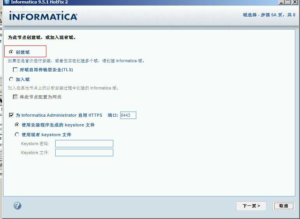Click description text 如果您是首次进行安装
Image resolution: width=300 pixels, height=219 pixels.
[x=30, y=61]
